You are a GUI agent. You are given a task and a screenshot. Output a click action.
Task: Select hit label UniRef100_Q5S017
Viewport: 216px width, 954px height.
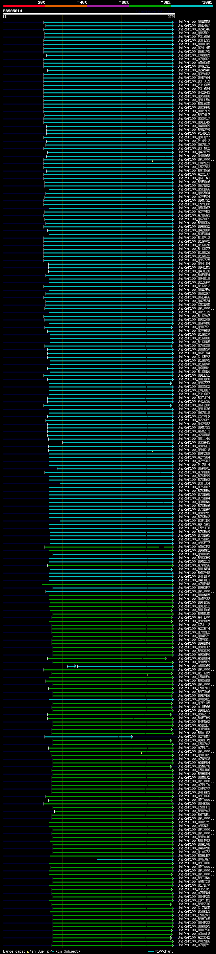(x=193, y=118)
